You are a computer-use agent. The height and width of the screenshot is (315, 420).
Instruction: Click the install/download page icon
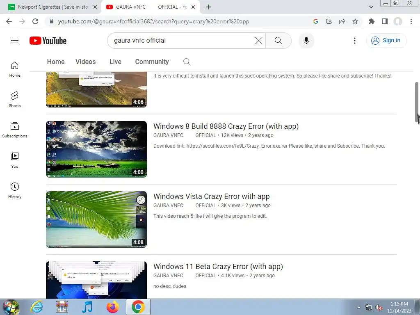329,21
